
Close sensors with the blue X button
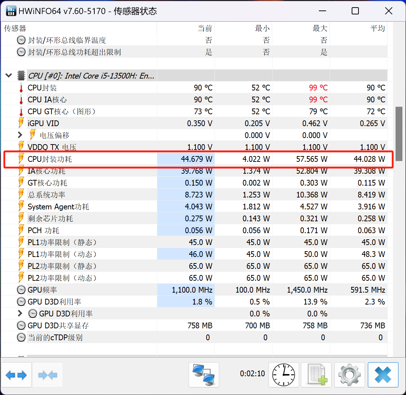(383, 375)
